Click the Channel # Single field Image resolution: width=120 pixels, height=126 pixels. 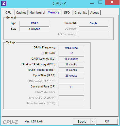[93, 23]
